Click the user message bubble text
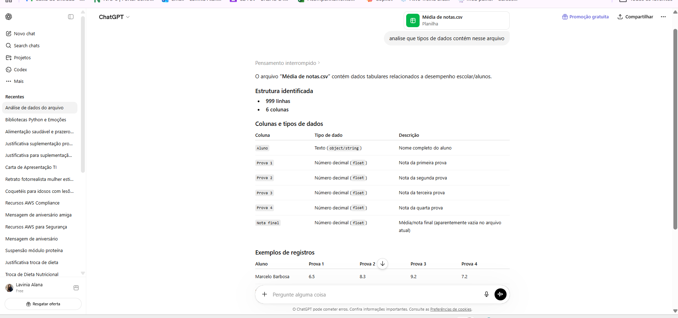 tap(447, 38)
